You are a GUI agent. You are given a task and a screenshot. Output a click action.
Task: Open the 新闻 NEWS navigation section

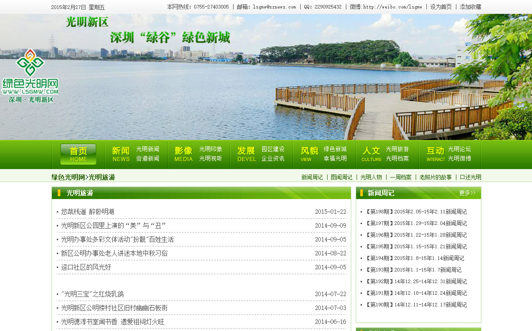(x=121, y=154)
